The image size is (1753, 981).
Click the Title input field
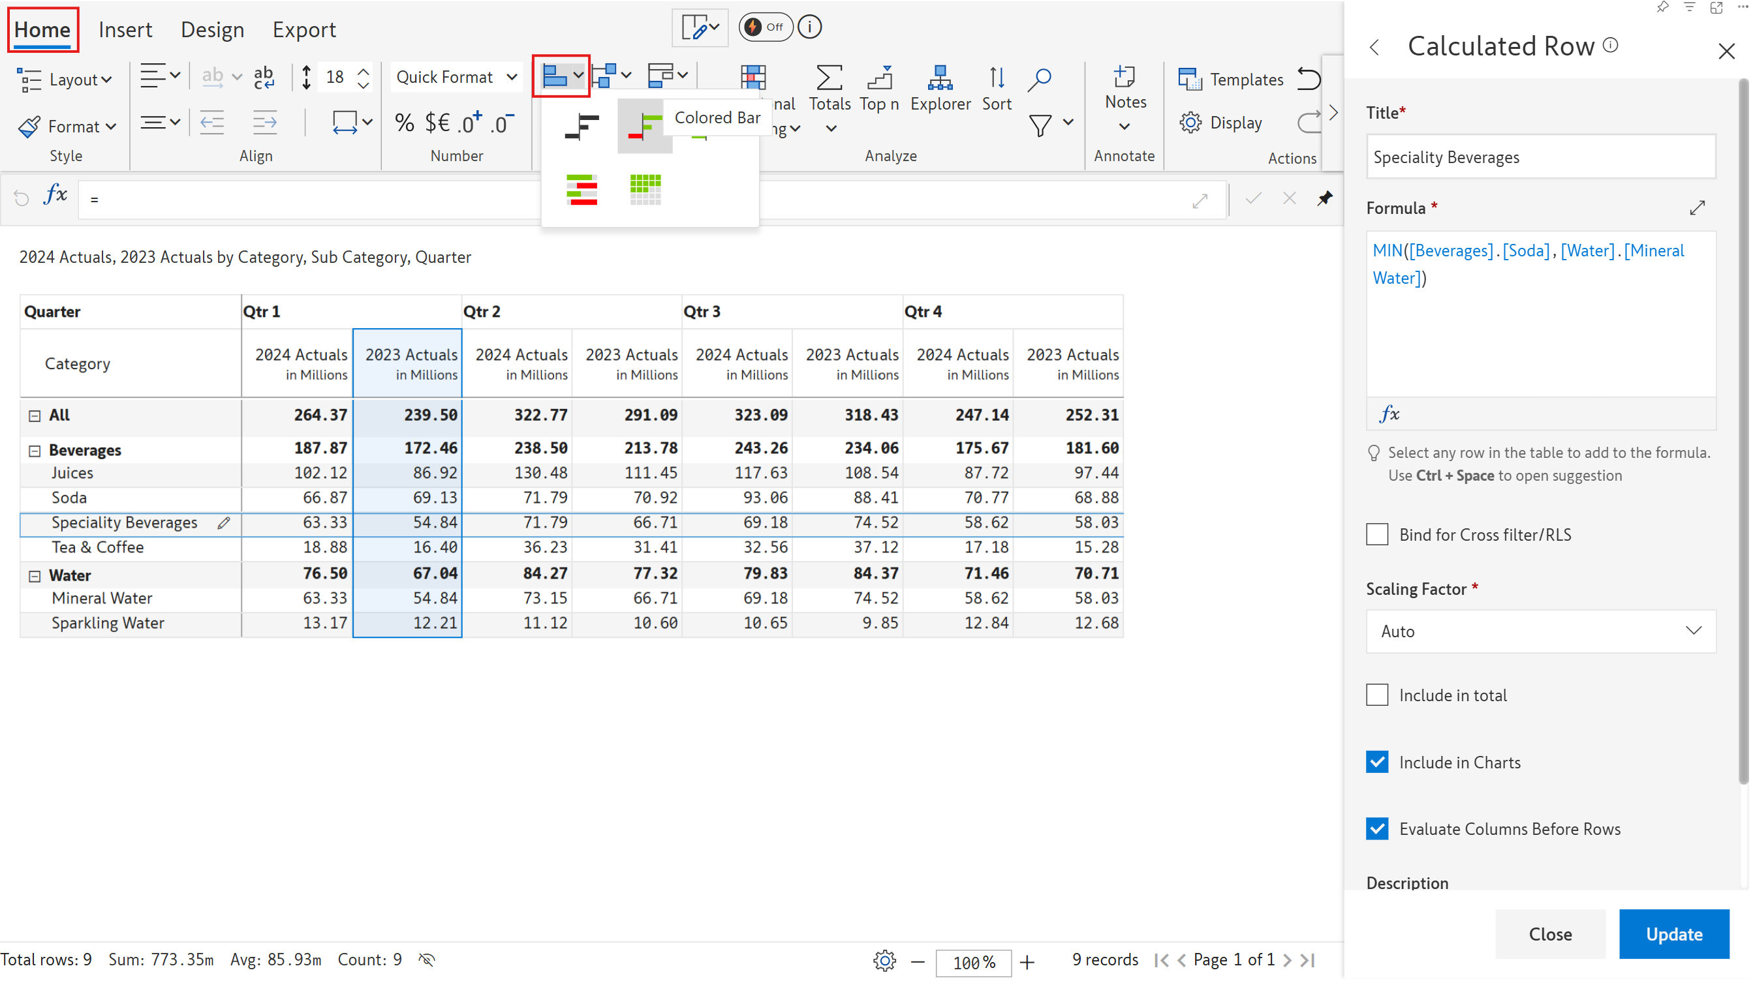pos(1540,157)
